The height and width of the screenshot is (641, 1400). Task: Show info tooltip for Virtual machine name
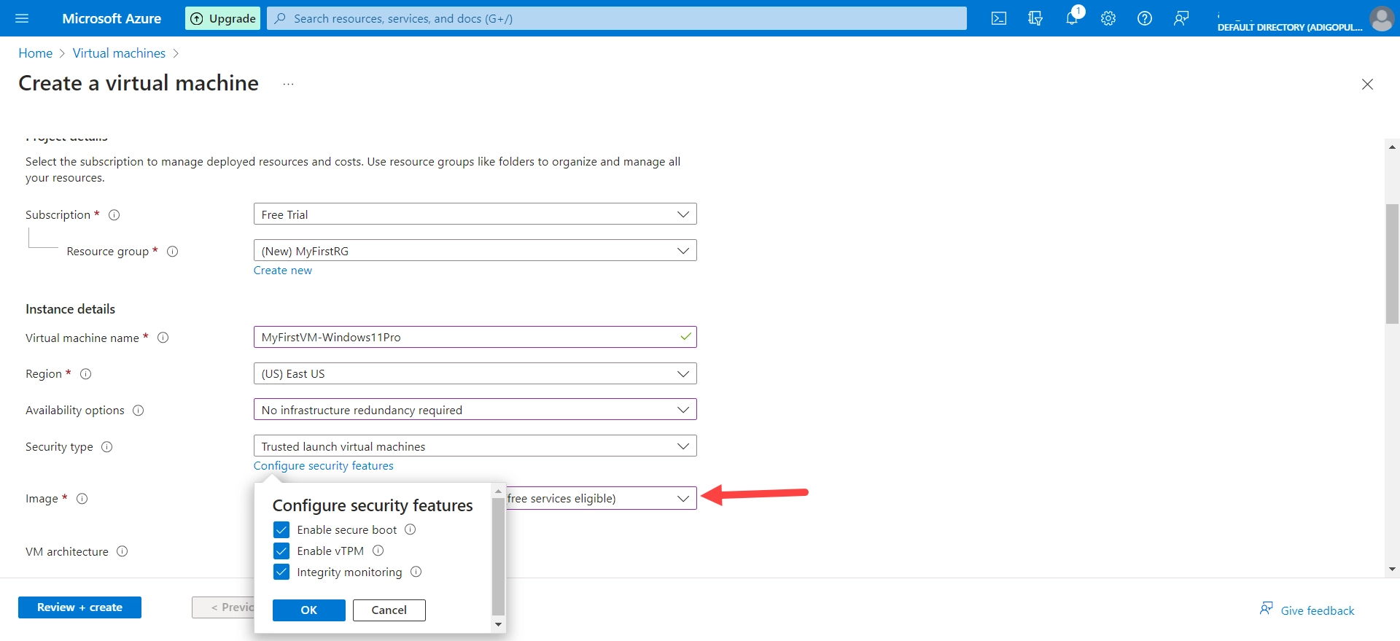pyautogui.click(x=163, y=338)
